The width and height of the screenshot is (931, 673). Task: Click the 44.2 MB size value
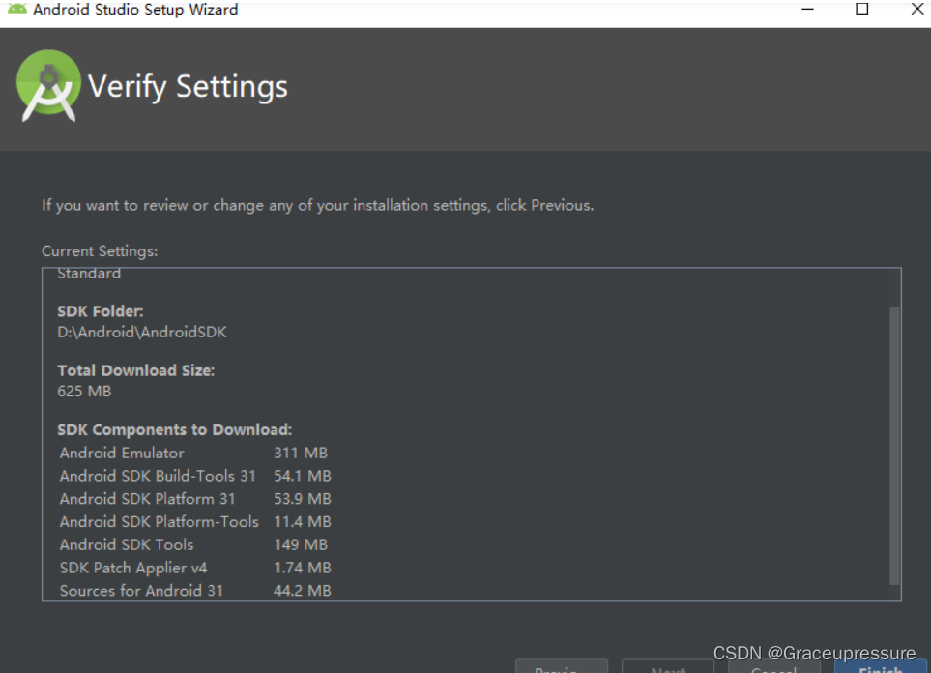click(x=303, y=591)
